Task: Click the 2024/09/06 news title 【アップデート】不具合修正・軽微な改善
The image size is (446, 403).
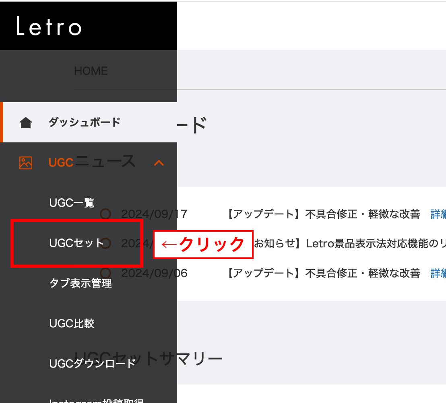Action: click(x=323, y=273)
